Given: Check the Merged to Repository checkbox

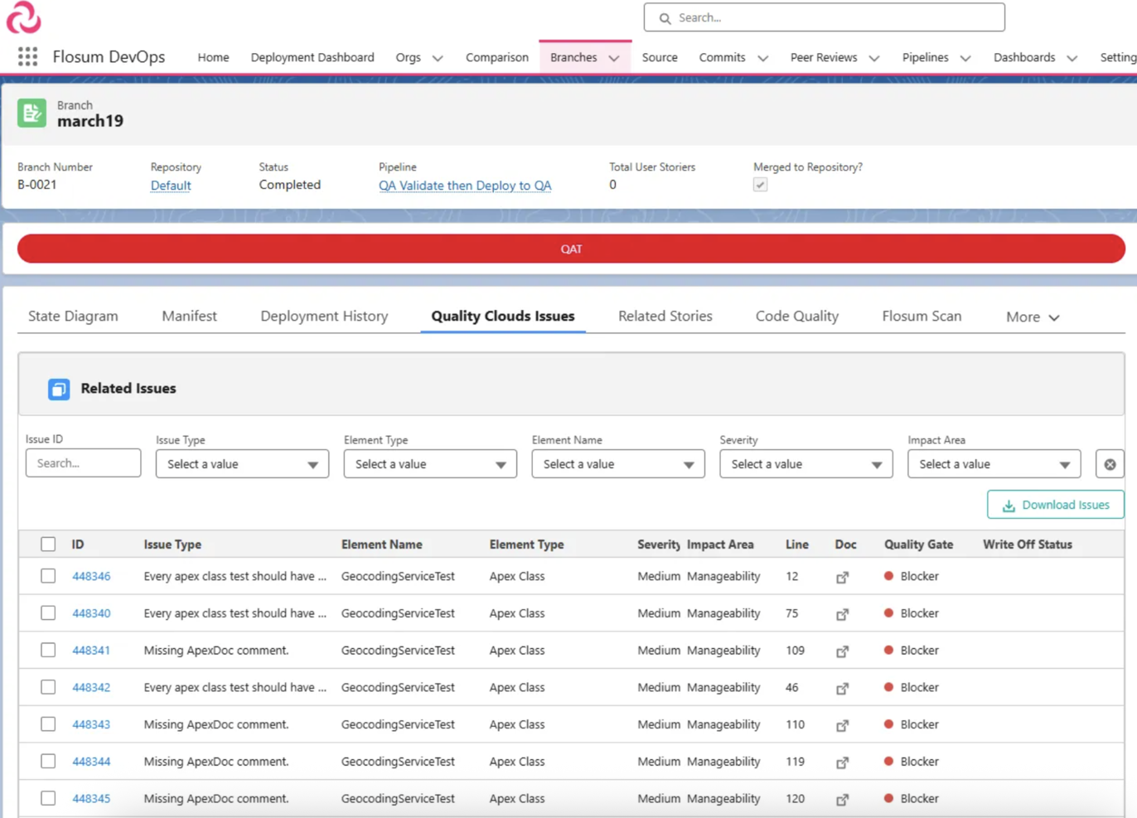Looking at the screenshot, I should click(x=760, y=184).
